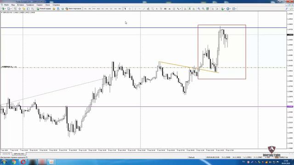The height and width of the screenshot is (165, 294).
Task: Open the Navigator panel (yellow folder icon)
Action: 24,9
